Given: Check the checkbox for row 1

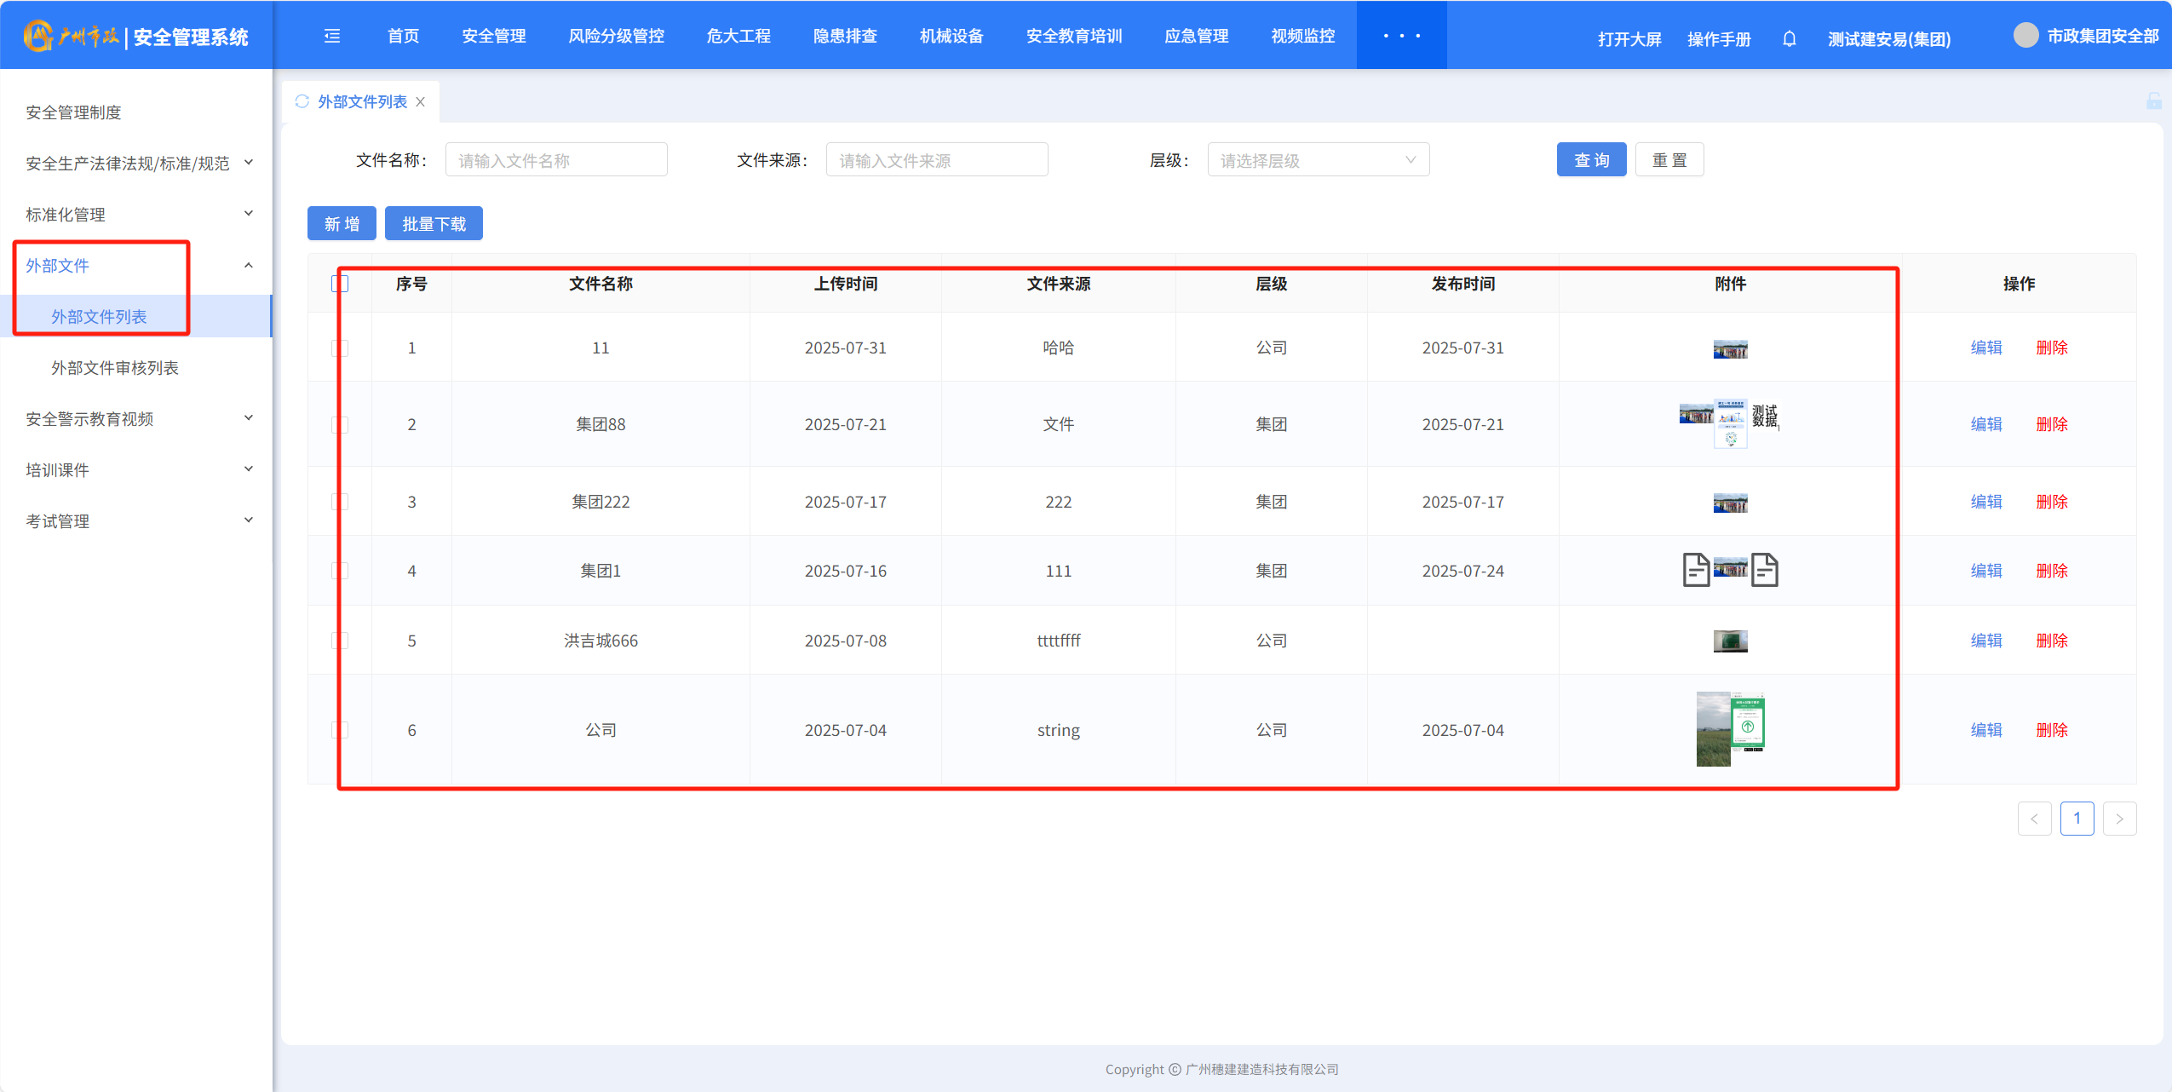Looking at the screenshot, I should coord(340,348).
